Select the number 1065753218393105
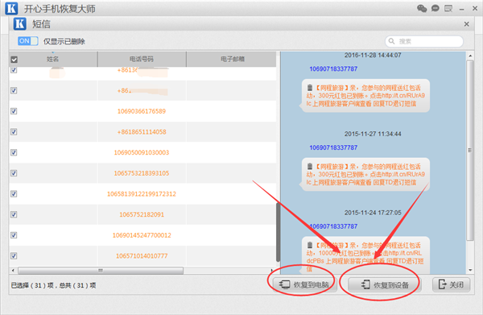Image resolution: width=483 pixels, height=315 pixels. click(x=142, y=173)
